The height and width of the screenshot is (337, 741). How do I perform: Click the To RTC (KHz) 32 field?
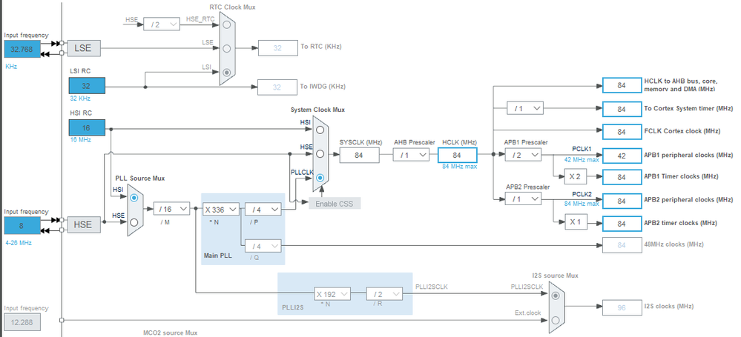(x=277, y=47)
